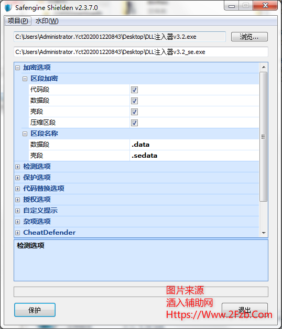Click the 保护 protect button

(35, 310)
